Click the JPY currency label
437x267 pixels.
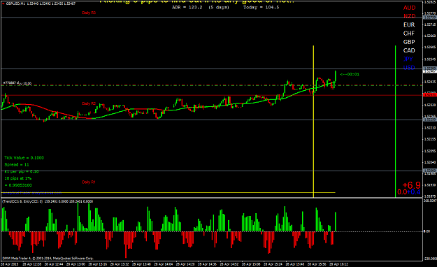click(408, 59)
